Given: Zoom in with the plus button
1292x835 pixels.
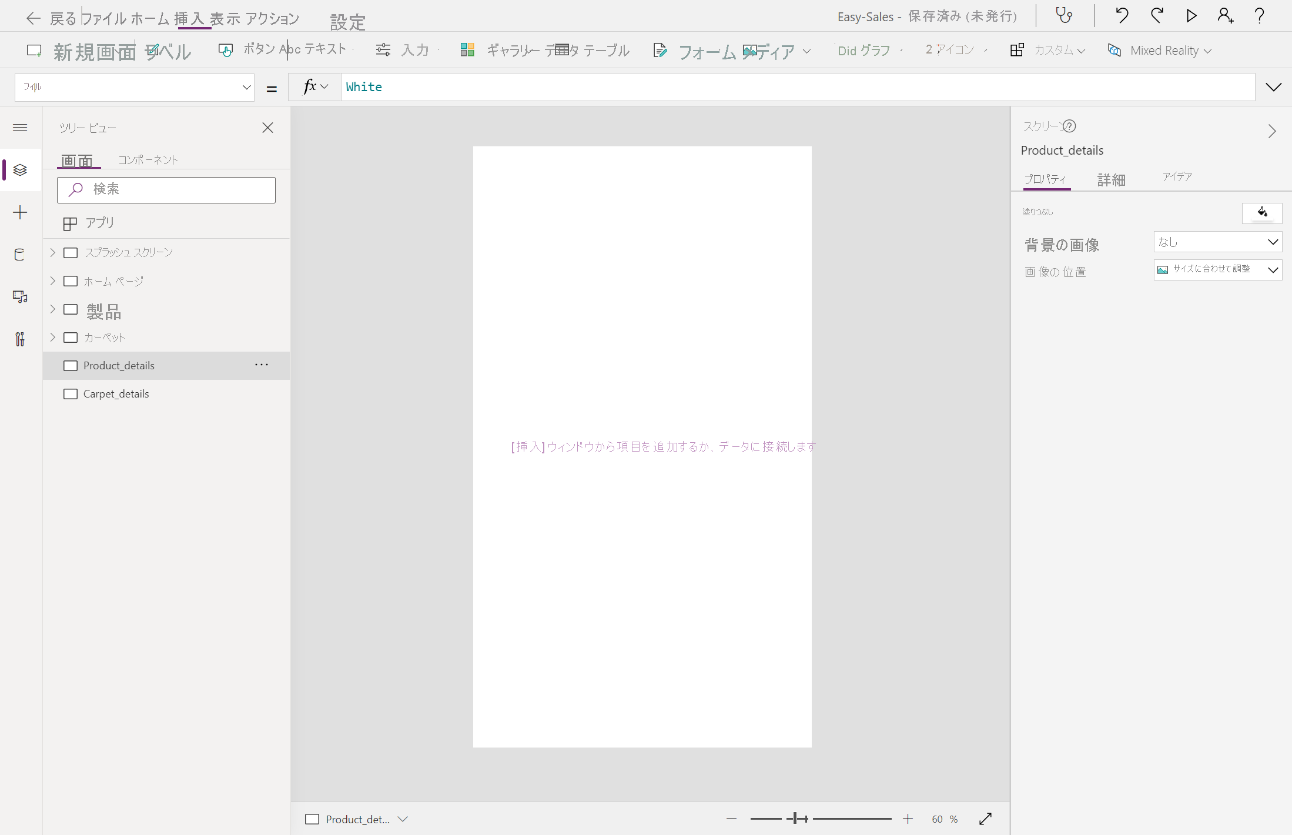Looking at the screenshot, I should pos(908,819).
